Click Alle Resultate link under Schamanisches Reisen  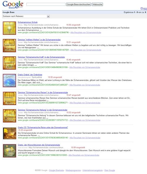pyautogui.click(x=85, y=103)
